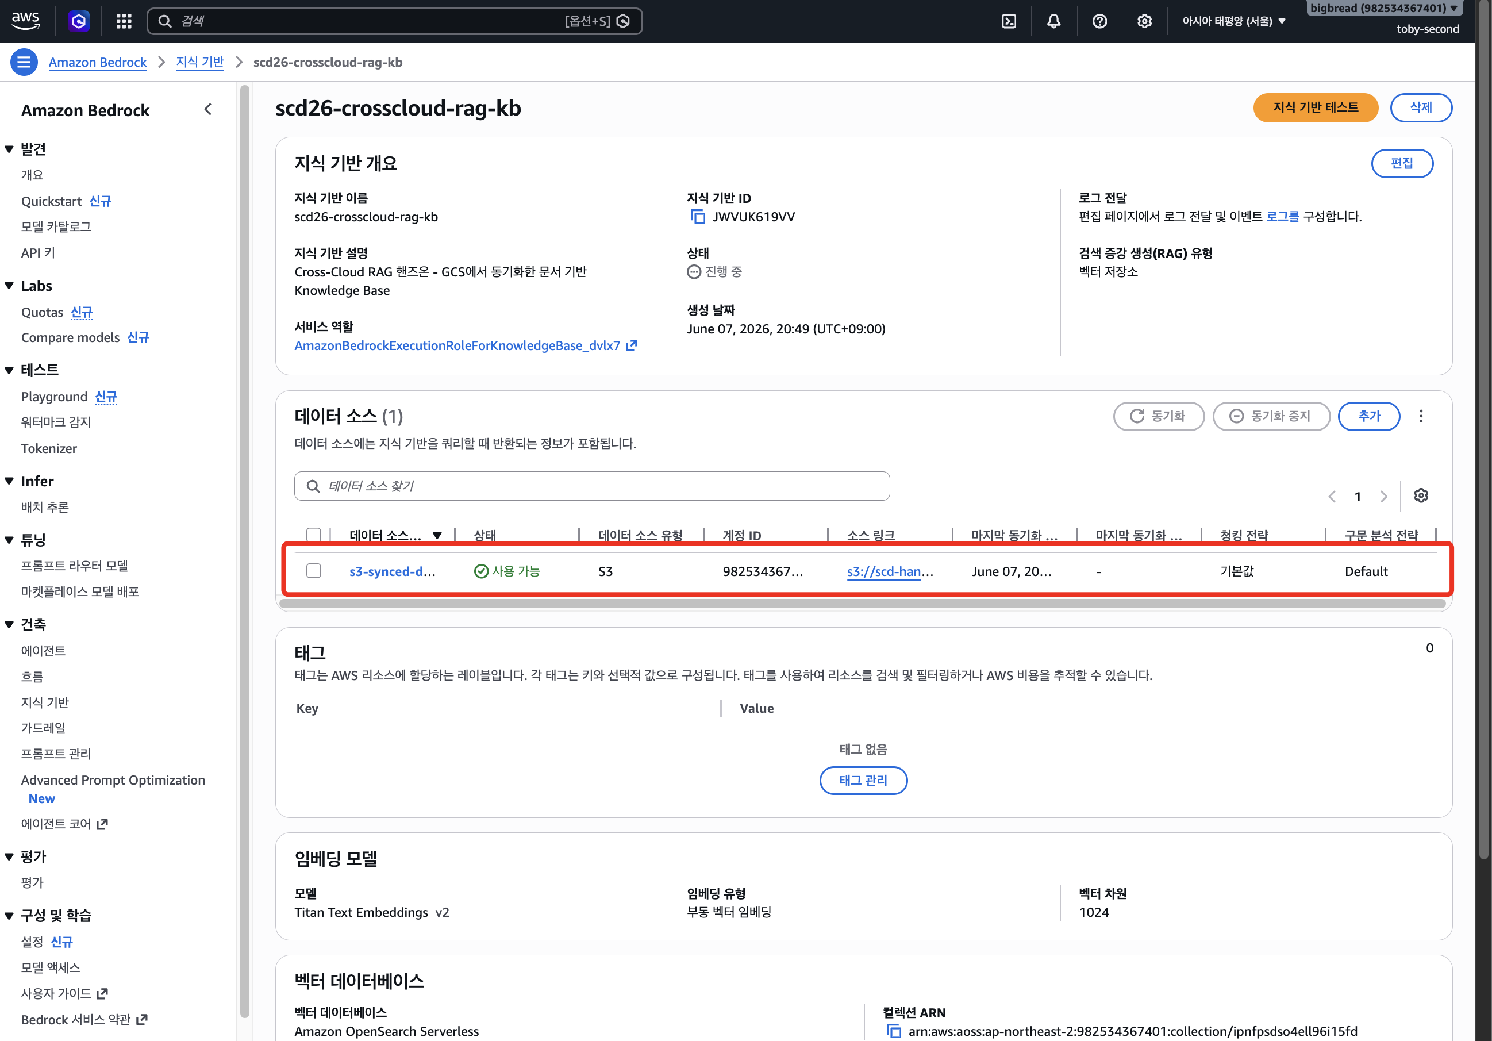Open AWS CloudShell terminal icon
The width and height of the screenshot is (1492, 1041).
pos(1009,21)
